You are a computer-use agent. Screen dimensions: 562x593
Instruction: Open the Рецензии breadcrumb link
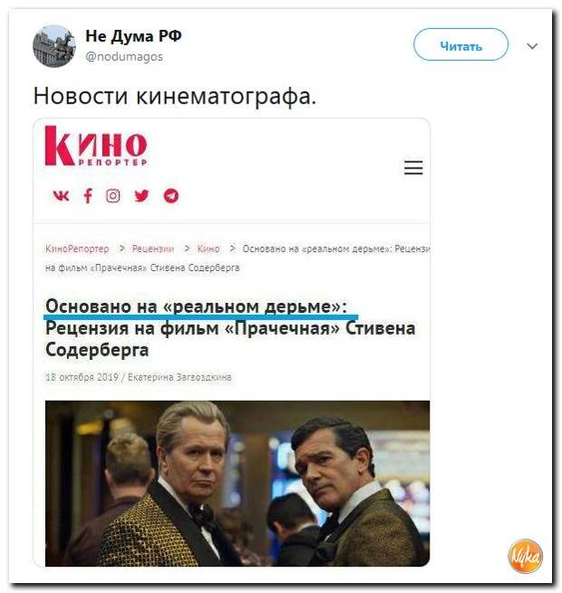[153, 248]
